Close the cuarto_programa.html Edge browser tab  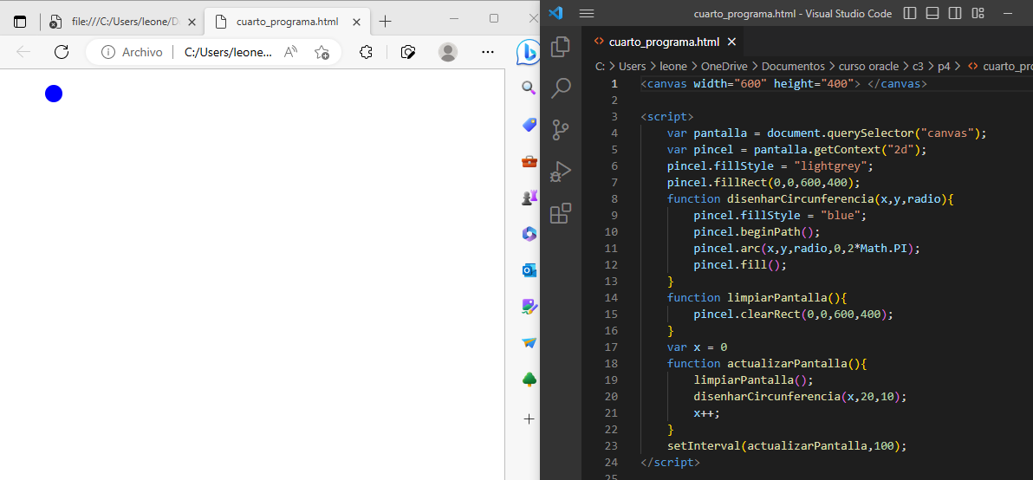(x=356, y=22)
